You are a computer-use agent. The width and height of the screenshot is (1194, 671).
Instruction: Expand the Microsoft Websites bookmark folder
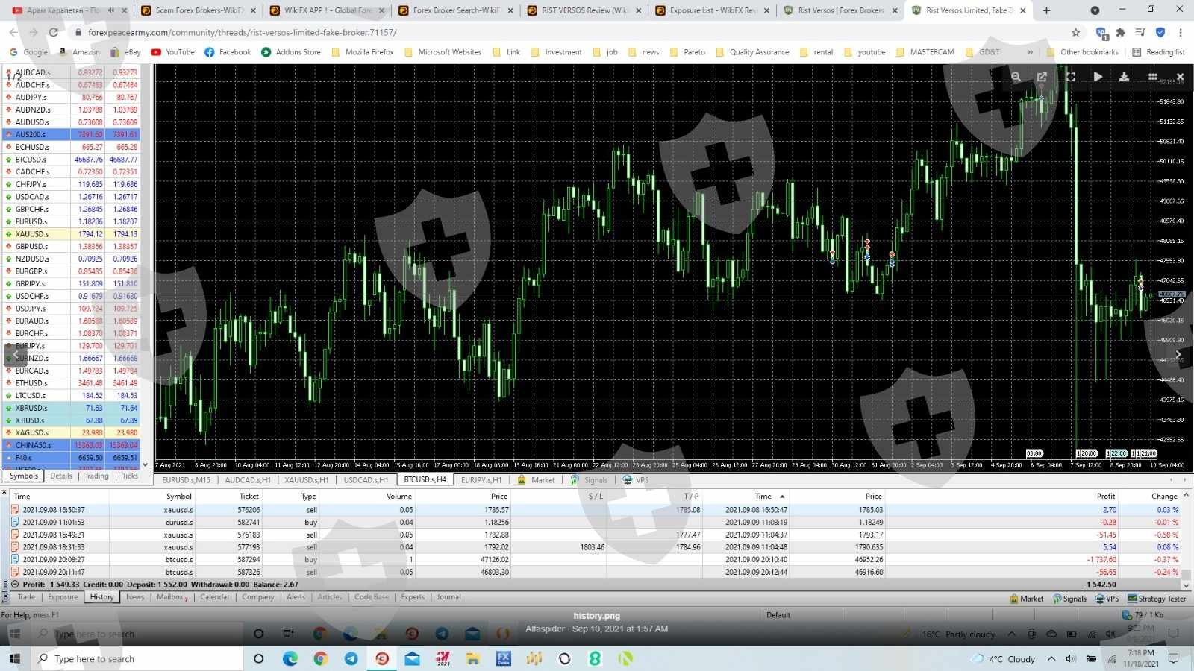point(443,52)
